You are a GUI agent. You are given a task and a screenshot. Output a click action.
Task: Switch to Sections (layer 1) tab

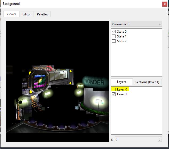click(x=147, y=82)
